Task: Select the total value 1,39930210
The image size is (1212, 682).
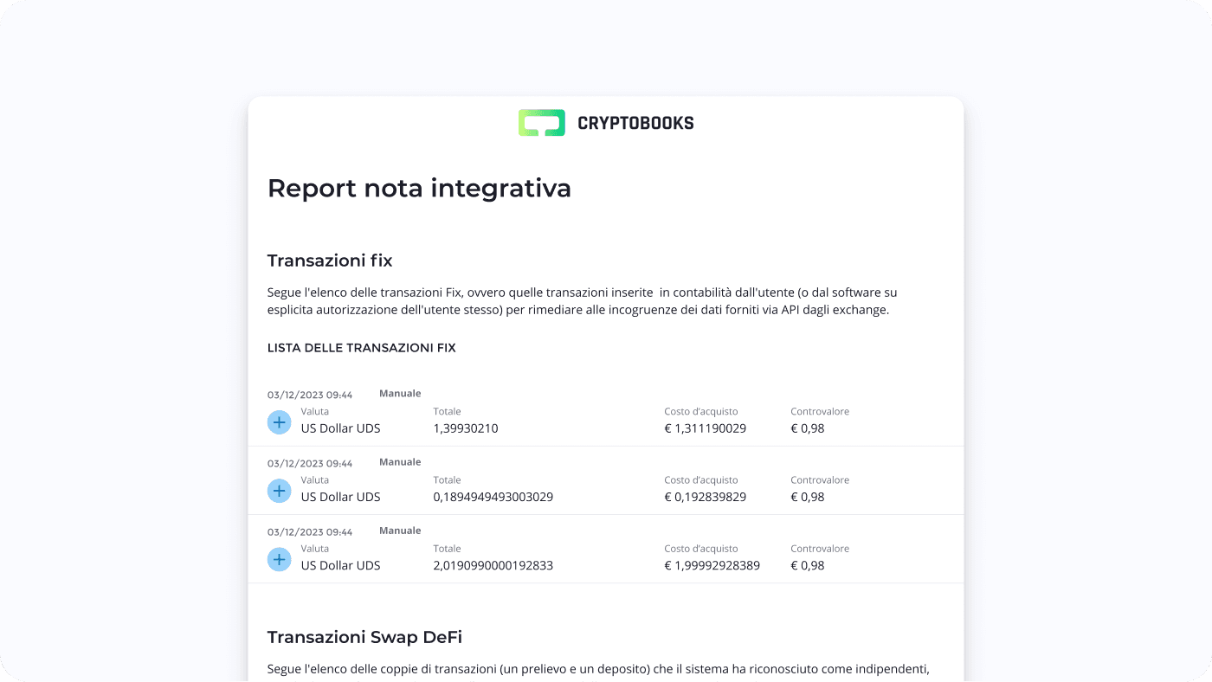Action: pos(466,428)
